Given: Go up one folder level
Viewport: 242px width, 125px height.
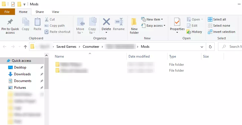Looking at the screenshot, I should pyautogui.click(x=25, y=47).
